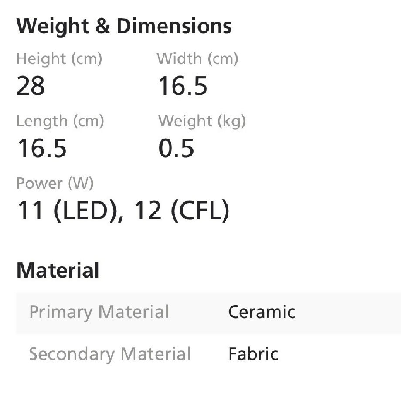Viewport: 401px width, 401px height.
Task: Select the Primary Material label
Action: 99,312
